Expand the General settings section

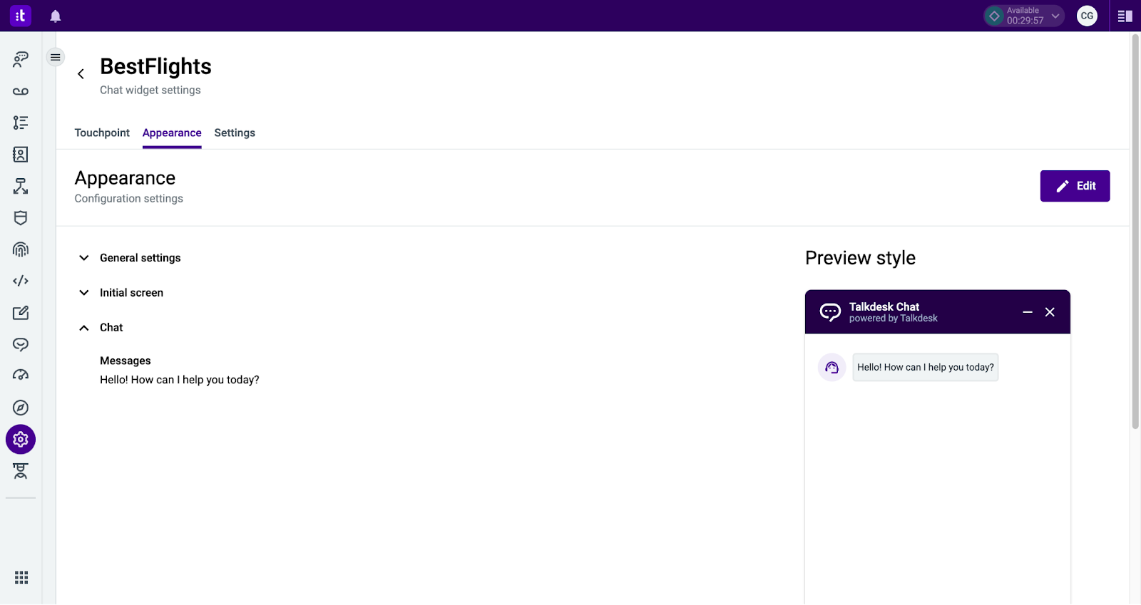click(x=84, y=258)
